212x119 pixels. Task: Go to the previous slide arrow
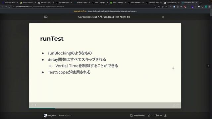tap(32, 105)
